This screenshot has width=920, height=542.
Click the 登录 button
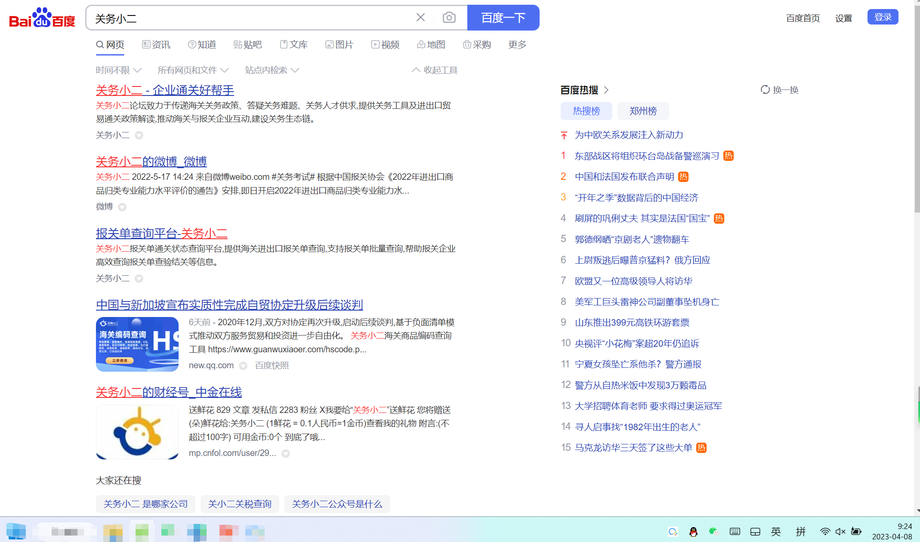[x=883, y=17]
